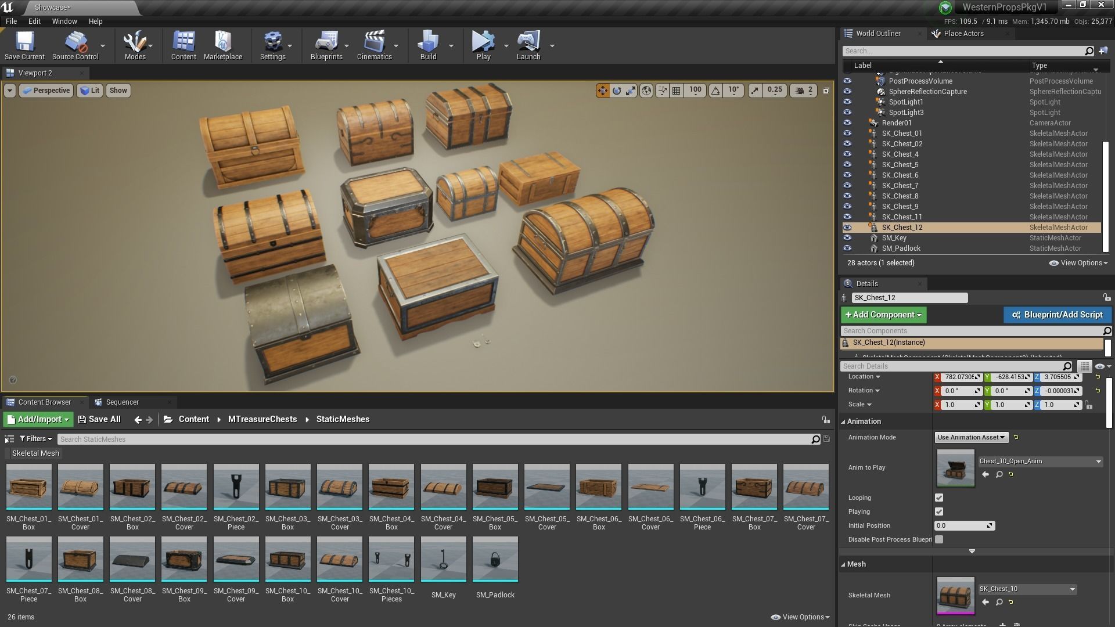Open the Blueprints toolbar icon
1115x627 pixels.
[326, 45]
